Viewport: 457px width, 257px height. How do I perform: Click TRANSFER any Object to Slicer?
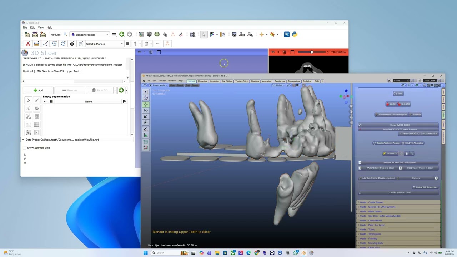(x=377, y=168)
